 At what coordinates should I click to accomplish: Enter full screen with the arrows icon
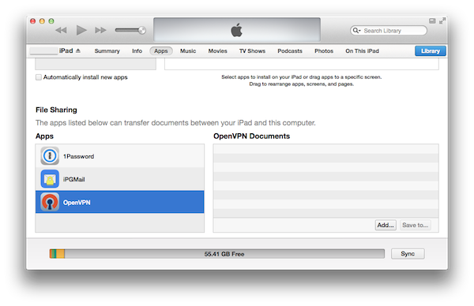point(442,21)
